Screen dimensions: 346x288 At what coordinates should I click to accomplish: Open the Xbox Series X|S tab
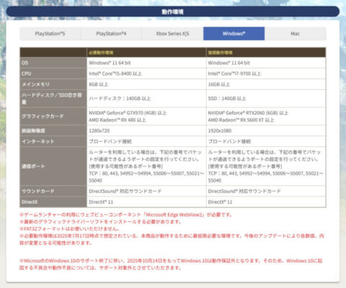click(x=172, y=34)
